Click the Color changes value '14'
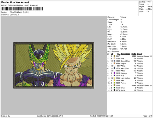The width and height of the screenshot is (153, 118). (x=121, y=20)
